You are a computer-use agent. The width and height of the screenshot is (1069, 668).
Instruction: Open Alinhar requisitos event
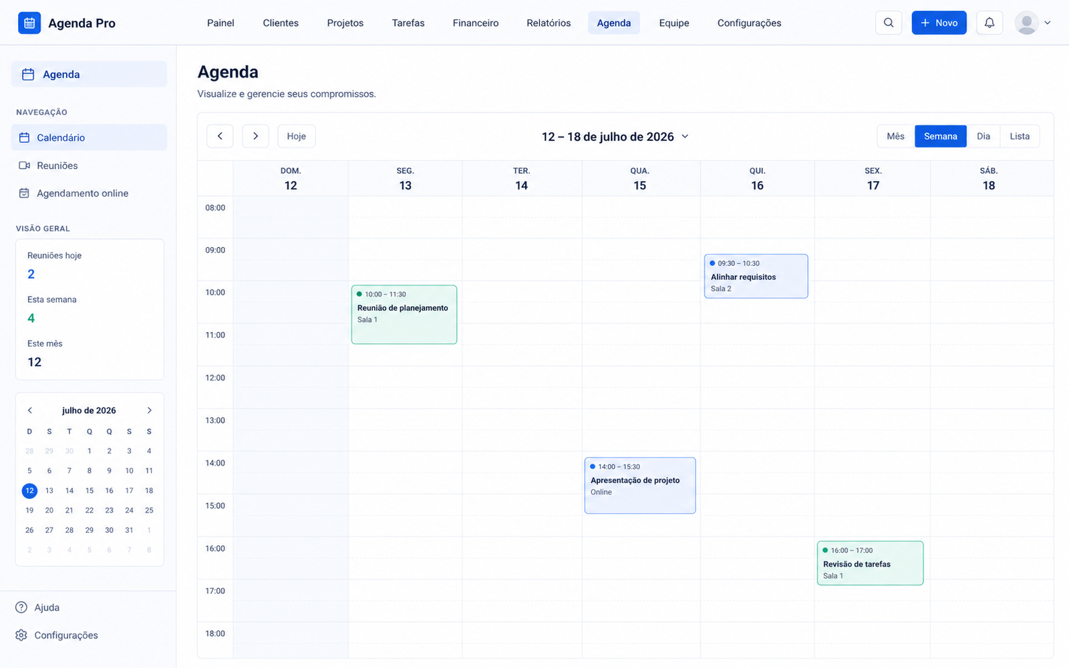(756, 276)
